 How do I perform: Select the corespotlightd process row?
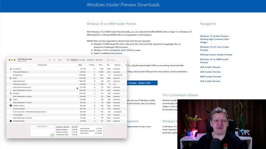coord(66,115)
